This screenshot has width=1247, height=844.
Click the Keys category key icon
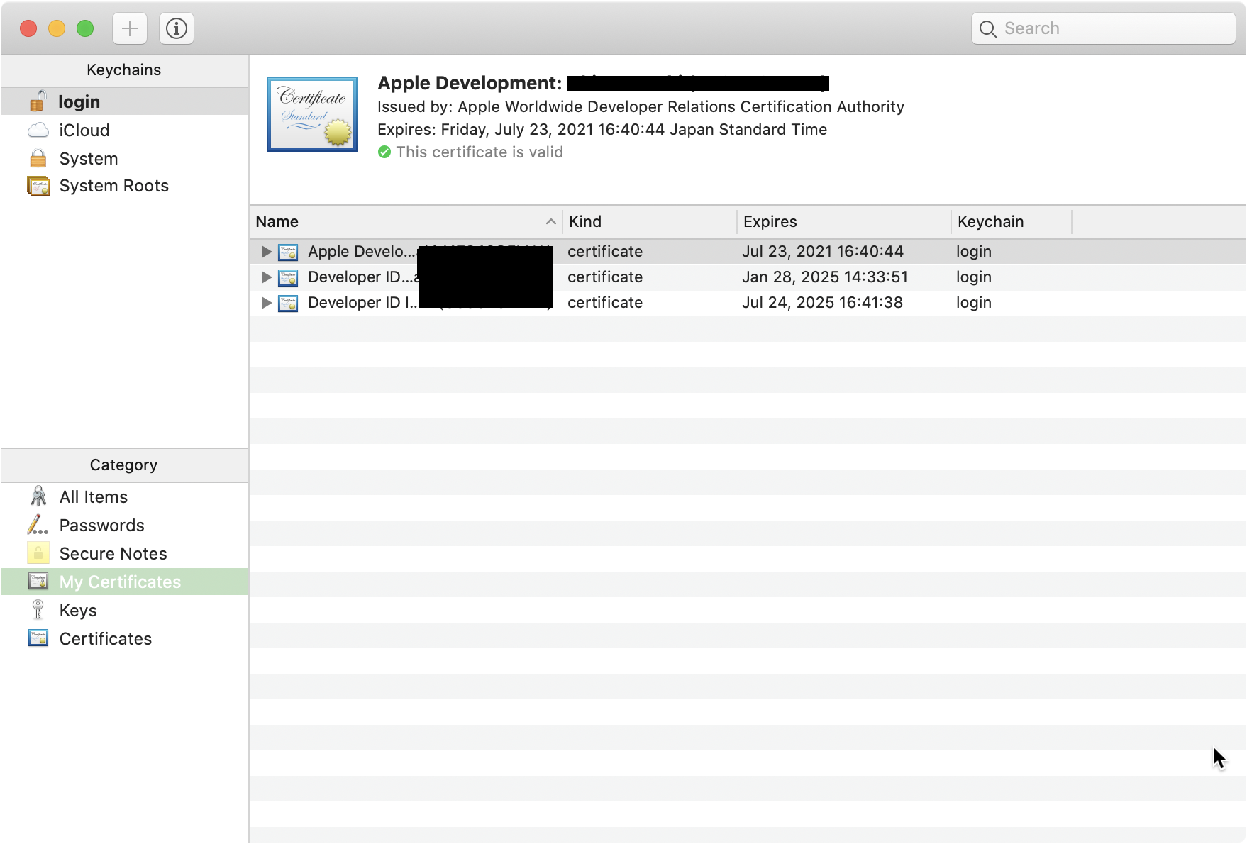click(38, 610)
